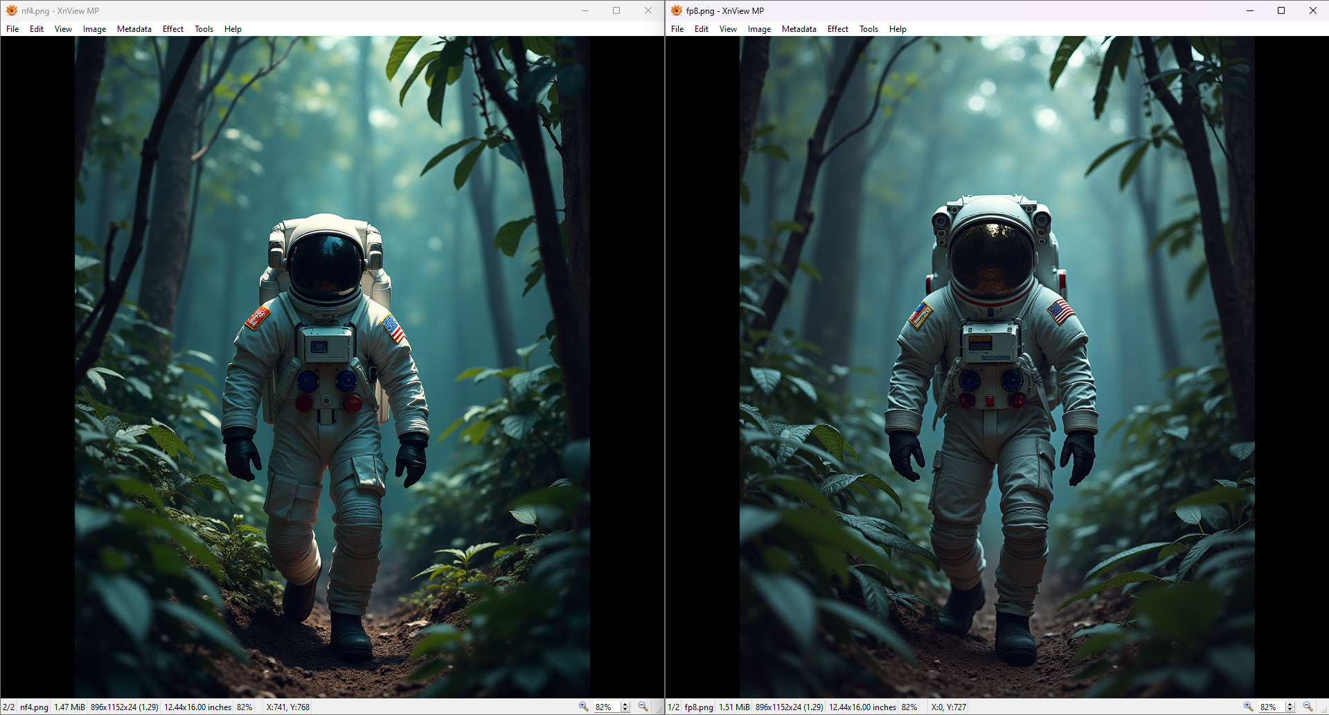This screenshot has height=715, width=1329.
Task: Close the fp8.png window
Action: 1313,10
